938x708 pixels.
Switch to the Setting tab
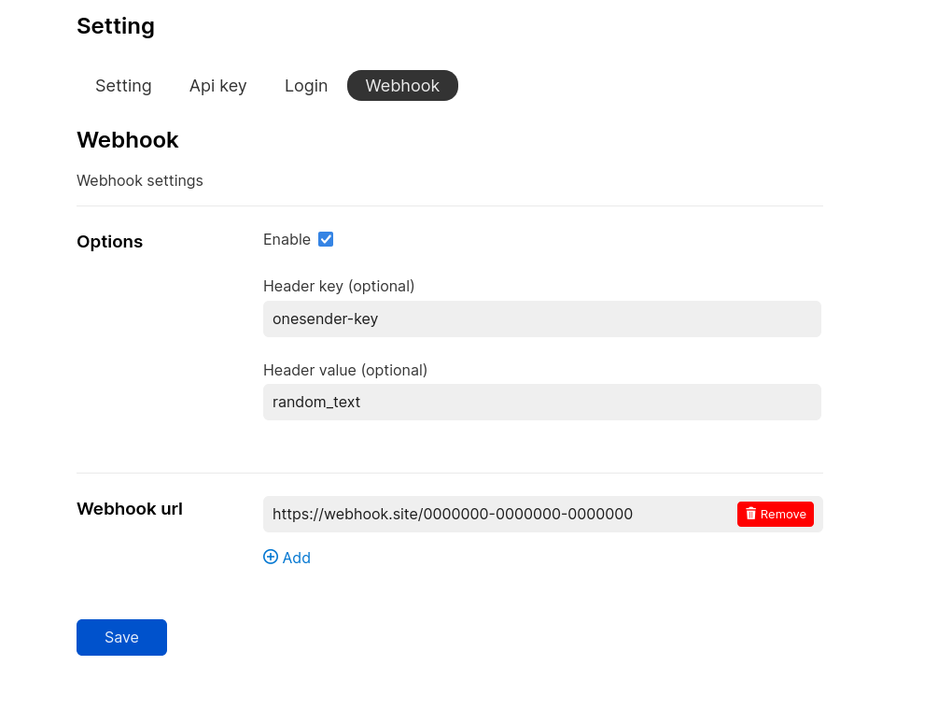[123, 86]
